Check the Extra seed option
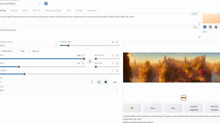Image resolution: width=220 pixels, height=123 pixels. (111, 82)
